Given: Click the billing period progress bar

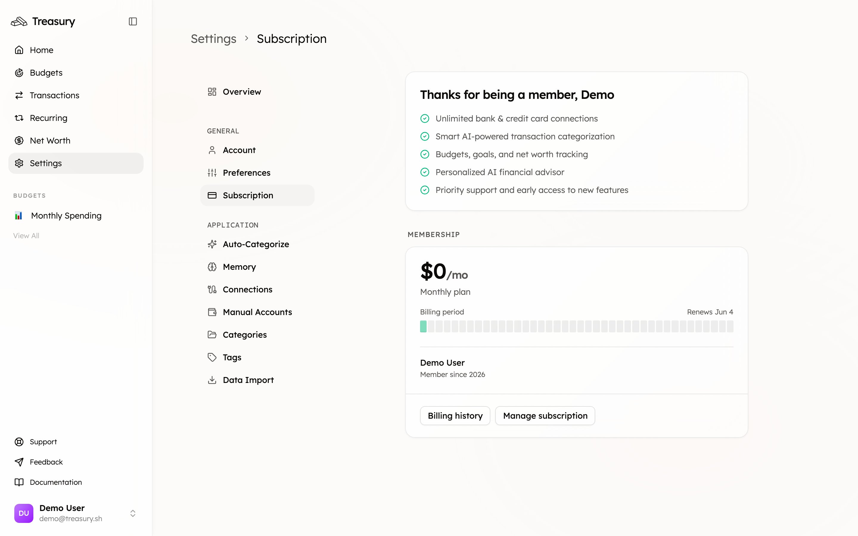Looking at the screenshot, I should (576, 326).
